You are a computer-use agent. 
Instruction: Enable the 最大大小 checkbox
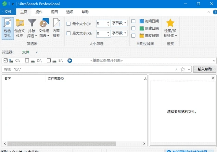pyautogui.click(x=68, y=33)
